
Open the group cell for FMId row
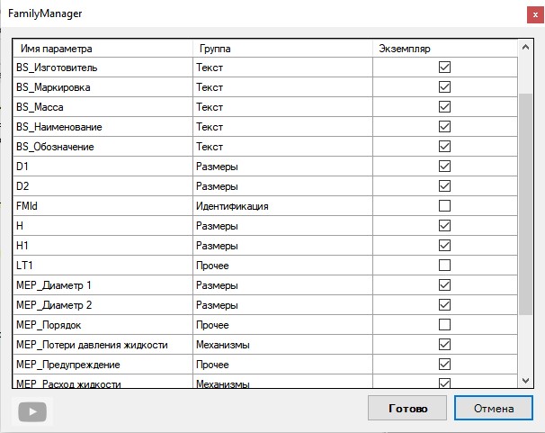(282, 206)
